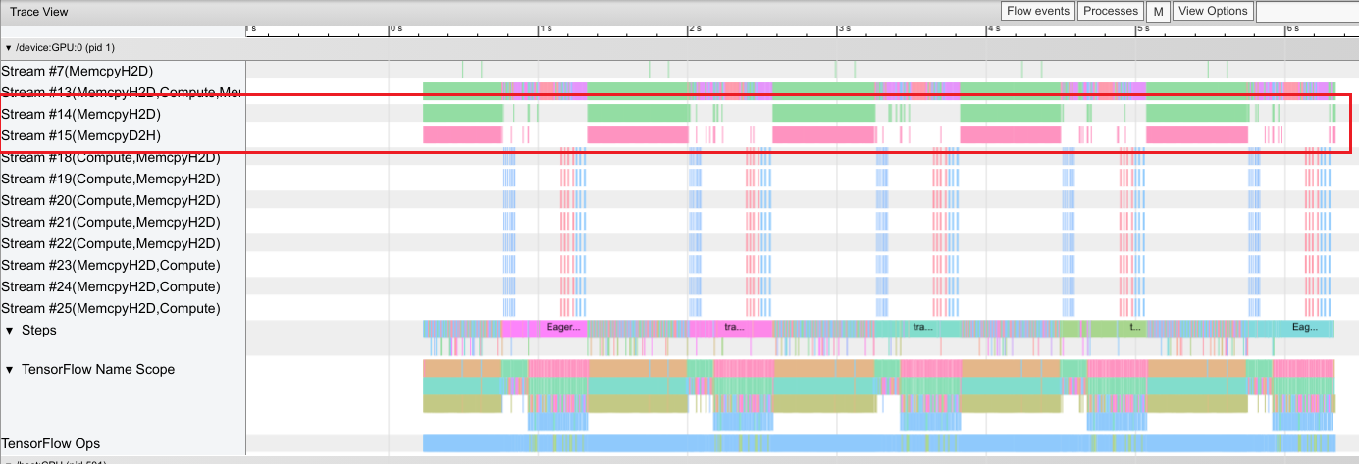The height and width of the screenshot is (464, 1359).
Task: Select the first pink MemcpyD2H block in Stream #15
Action: (x=462, y=134)
